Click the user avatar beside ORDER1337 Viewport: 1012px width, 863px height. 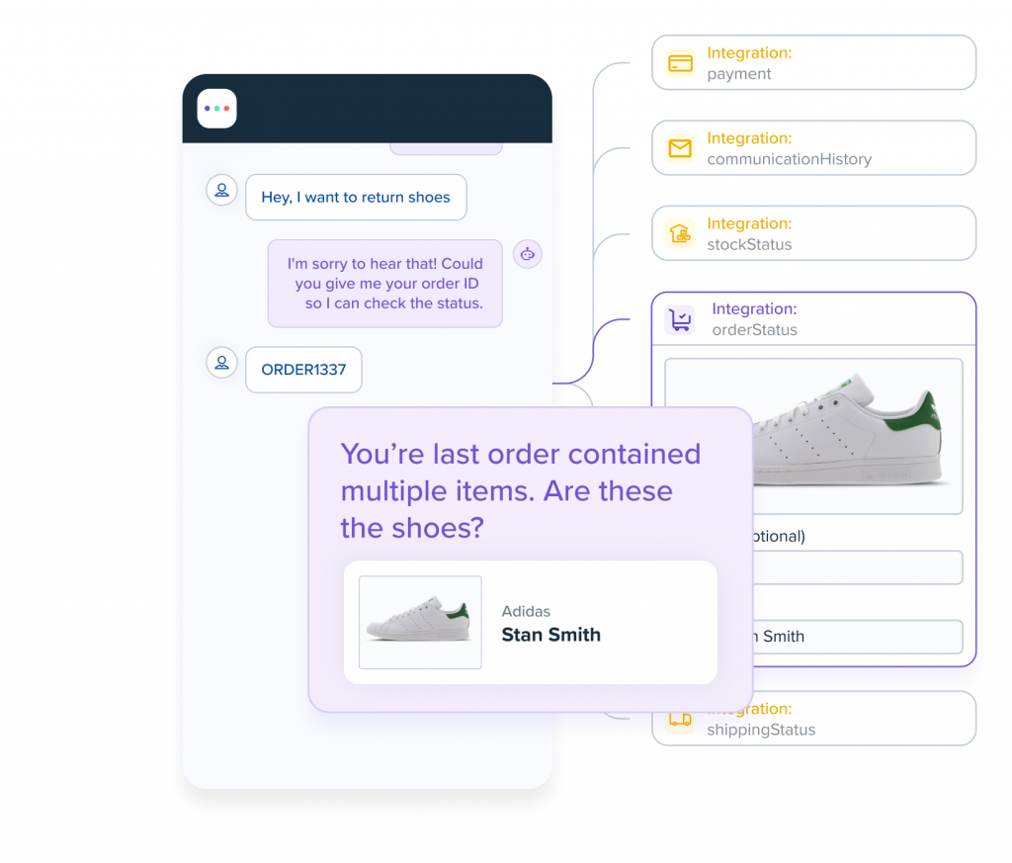pyautogui.click(x=221, y=363)
